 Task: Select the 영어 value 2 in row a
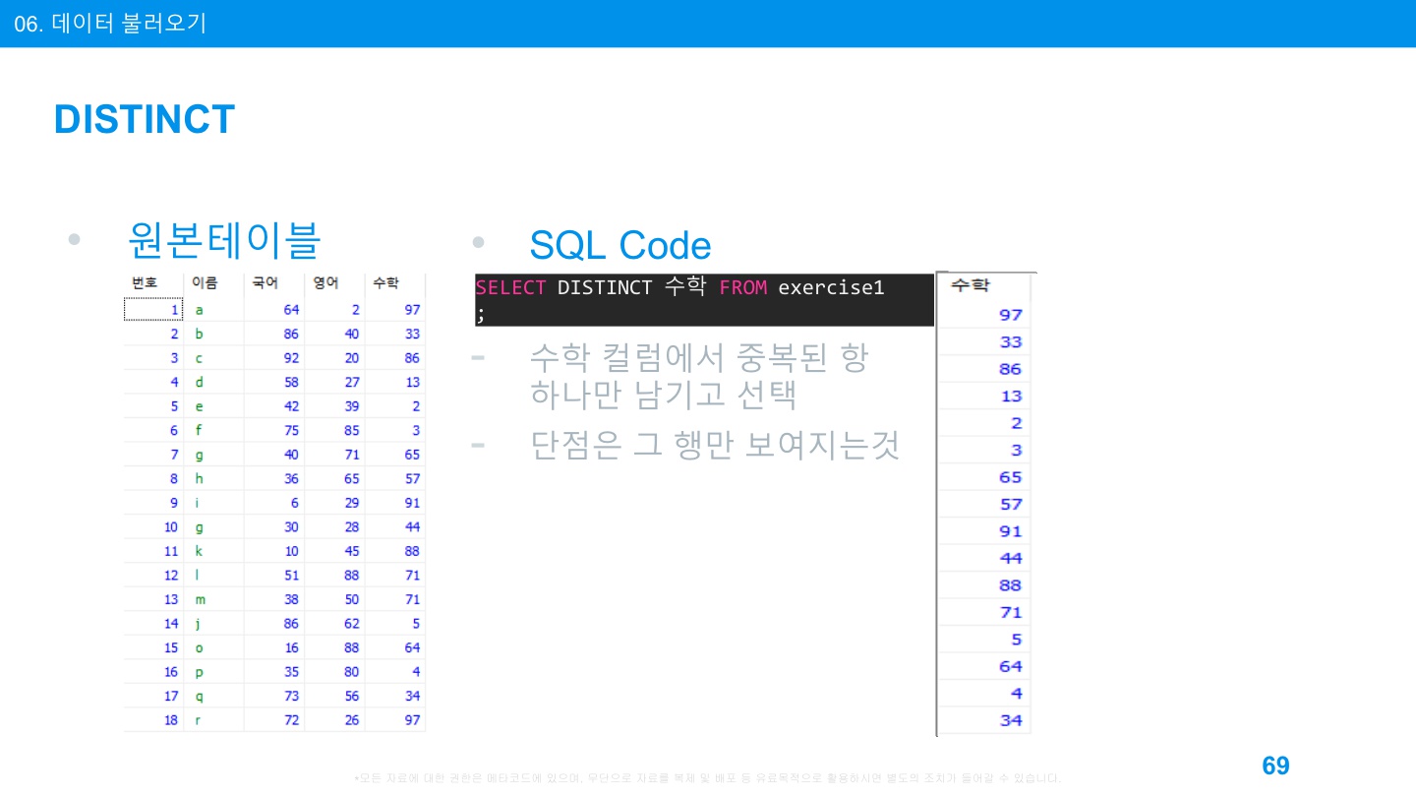[356, 310]
